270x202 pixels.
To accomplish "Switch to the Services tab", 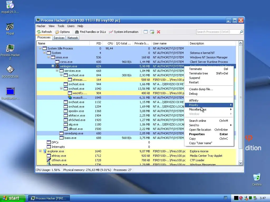I will pyautogui.click(x=59, y=38).
